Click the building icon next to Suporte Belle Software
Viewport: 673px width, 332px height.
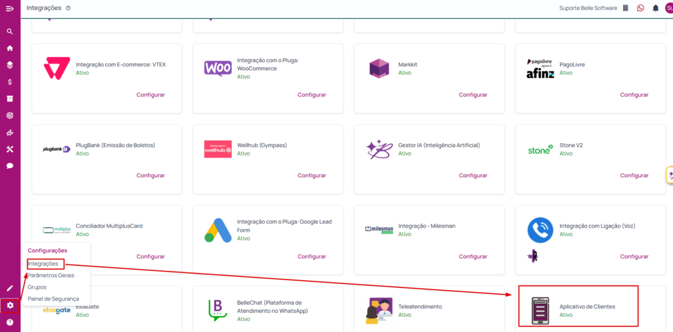pyautogui.click(x=626, y=8)
